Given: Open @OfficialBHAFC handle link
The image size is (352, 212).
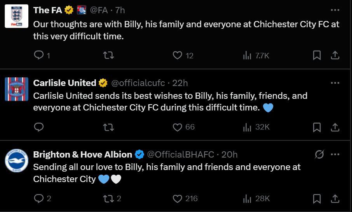Looking at the screenshot, I should [181, 154].
